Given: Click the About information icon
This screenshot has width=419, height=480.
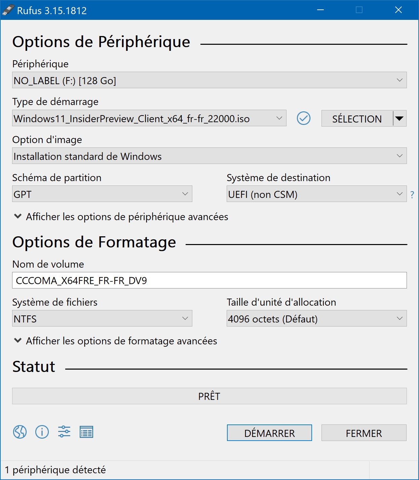Looking at the screenshot, I should [x=42, y=432].
